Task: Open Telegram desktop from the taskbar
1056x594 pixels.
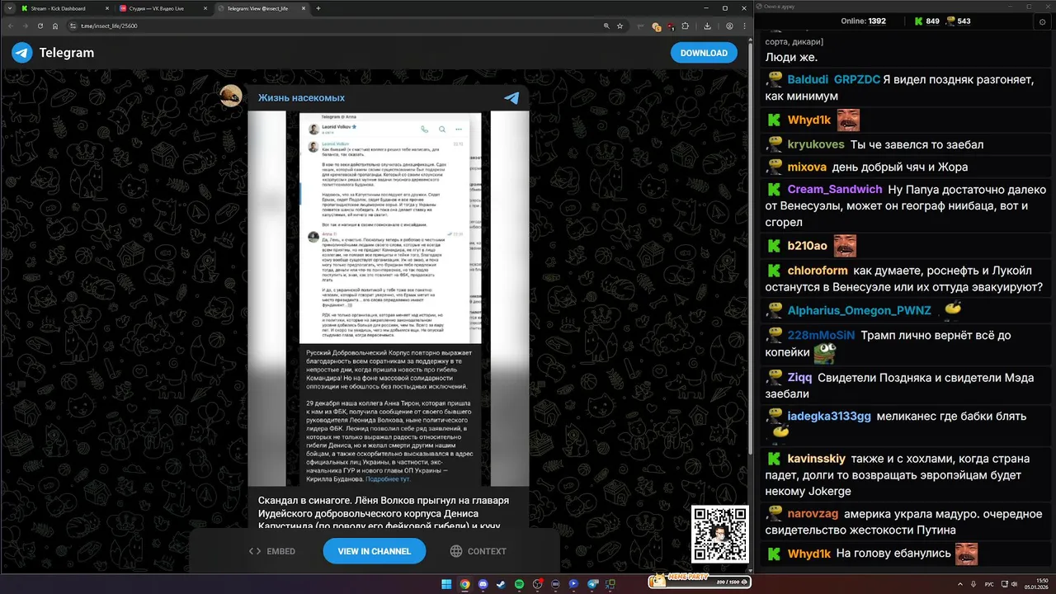Action: coord(592,584)
